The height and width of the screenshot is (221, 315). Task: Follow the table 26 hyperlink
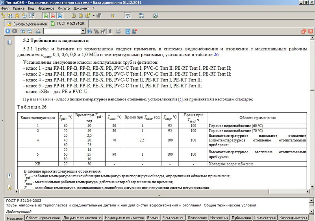(216, 55)
